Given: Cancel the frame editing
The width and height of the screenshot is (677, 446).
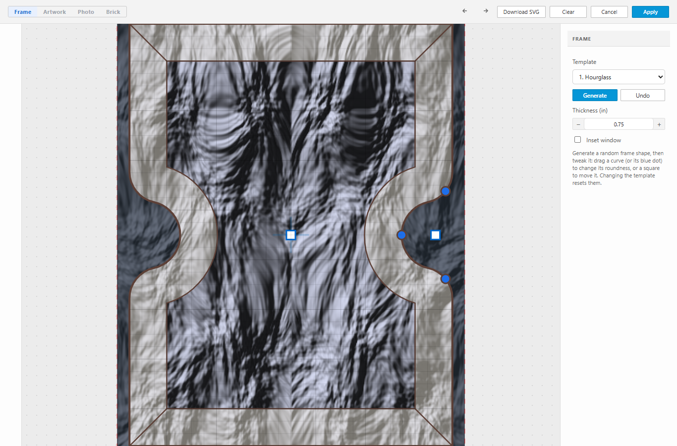Looking at the screenshot, I should 609,12.
